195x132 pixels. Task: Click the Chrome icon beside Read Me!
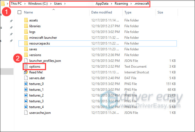pos(26,72)
